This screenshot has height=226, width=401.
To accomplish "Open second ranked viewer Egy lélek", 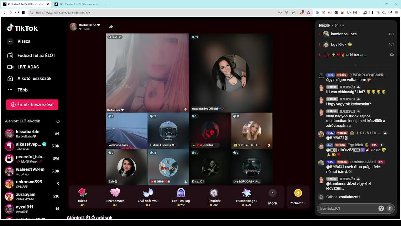I will [356, 44].
